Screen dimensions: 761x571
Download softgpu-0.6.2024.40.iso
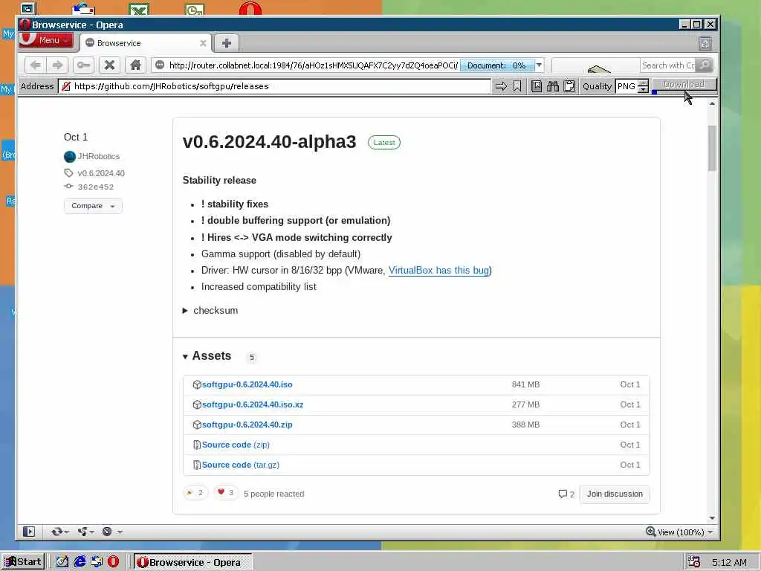coord(247,384)
